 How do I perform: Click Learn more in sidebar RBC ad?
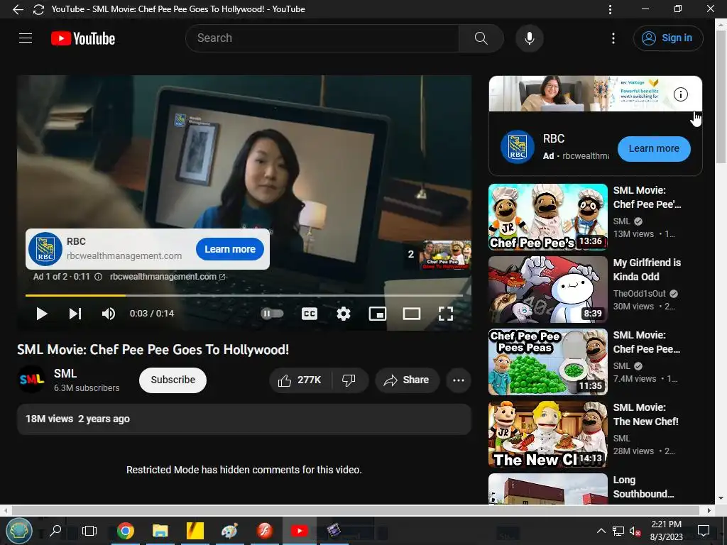point(654,149)
